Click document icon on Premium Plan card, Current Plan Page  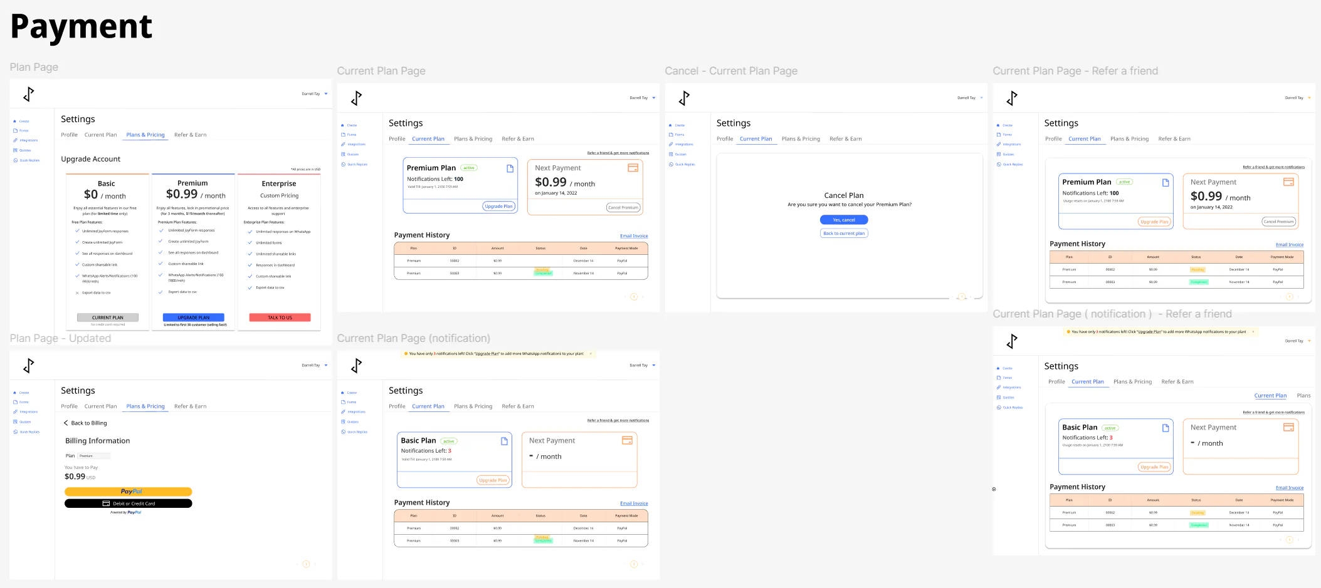(x=510, y=168)
